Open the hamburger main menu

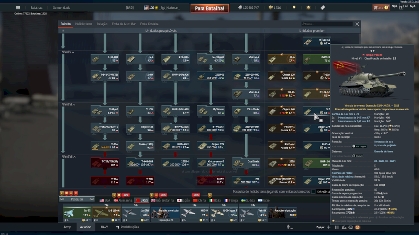[18, 7]
